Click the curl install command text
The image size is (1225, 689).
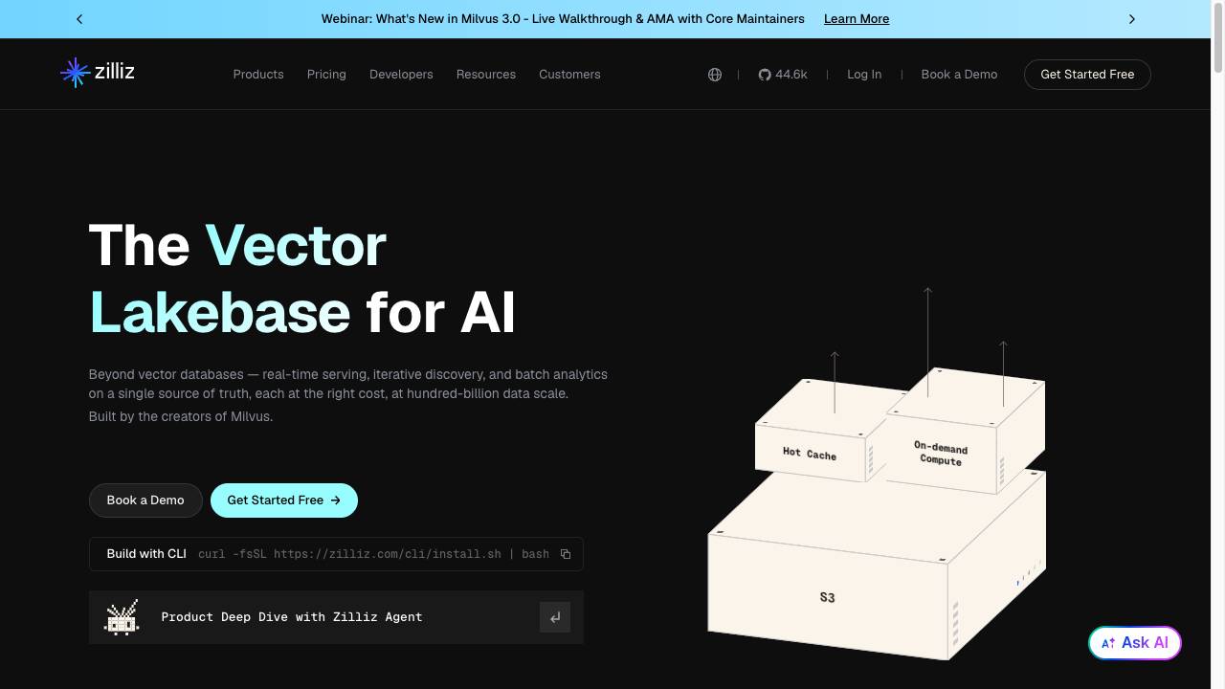tap(373, 554)
